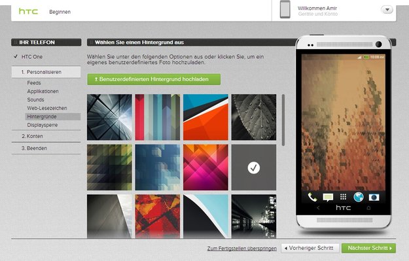Tap the browser globe icon on preview phone

(x=359, y=197)
